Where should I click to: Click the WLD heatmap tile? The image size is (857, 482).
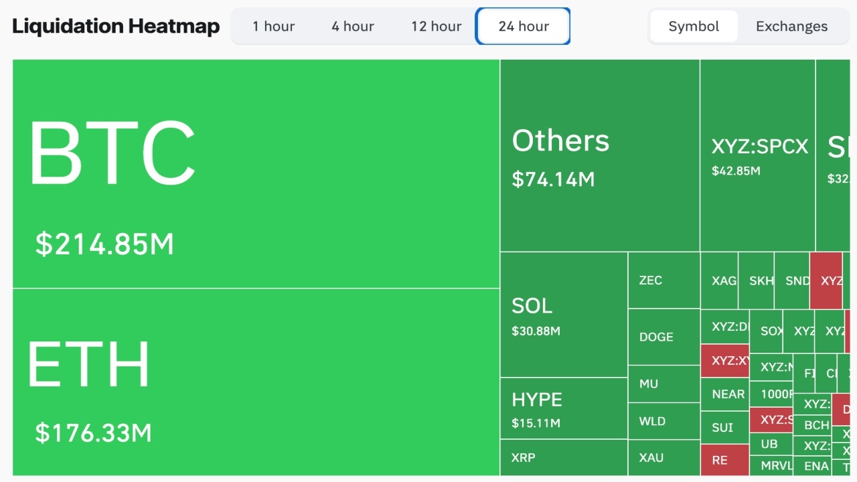(x=664, y=421)
